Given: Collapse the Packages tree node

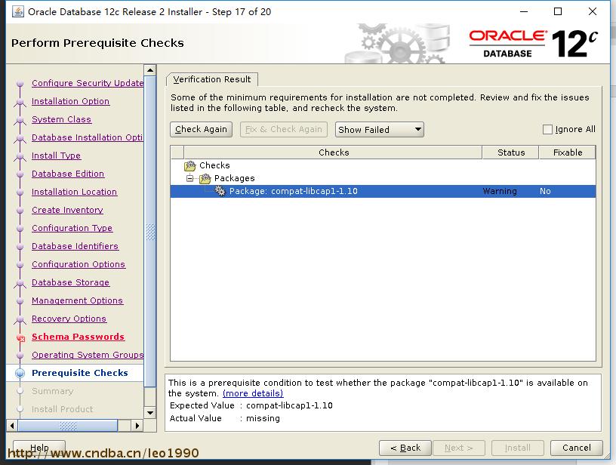Looking at the screenshot, I should (189, 178).
